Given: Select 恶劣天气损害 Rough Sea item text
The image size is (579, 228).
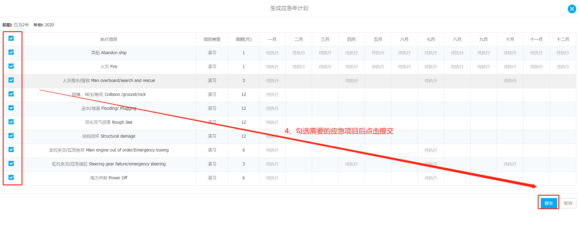Looking at the screenshot, I should tap(109, 122).
